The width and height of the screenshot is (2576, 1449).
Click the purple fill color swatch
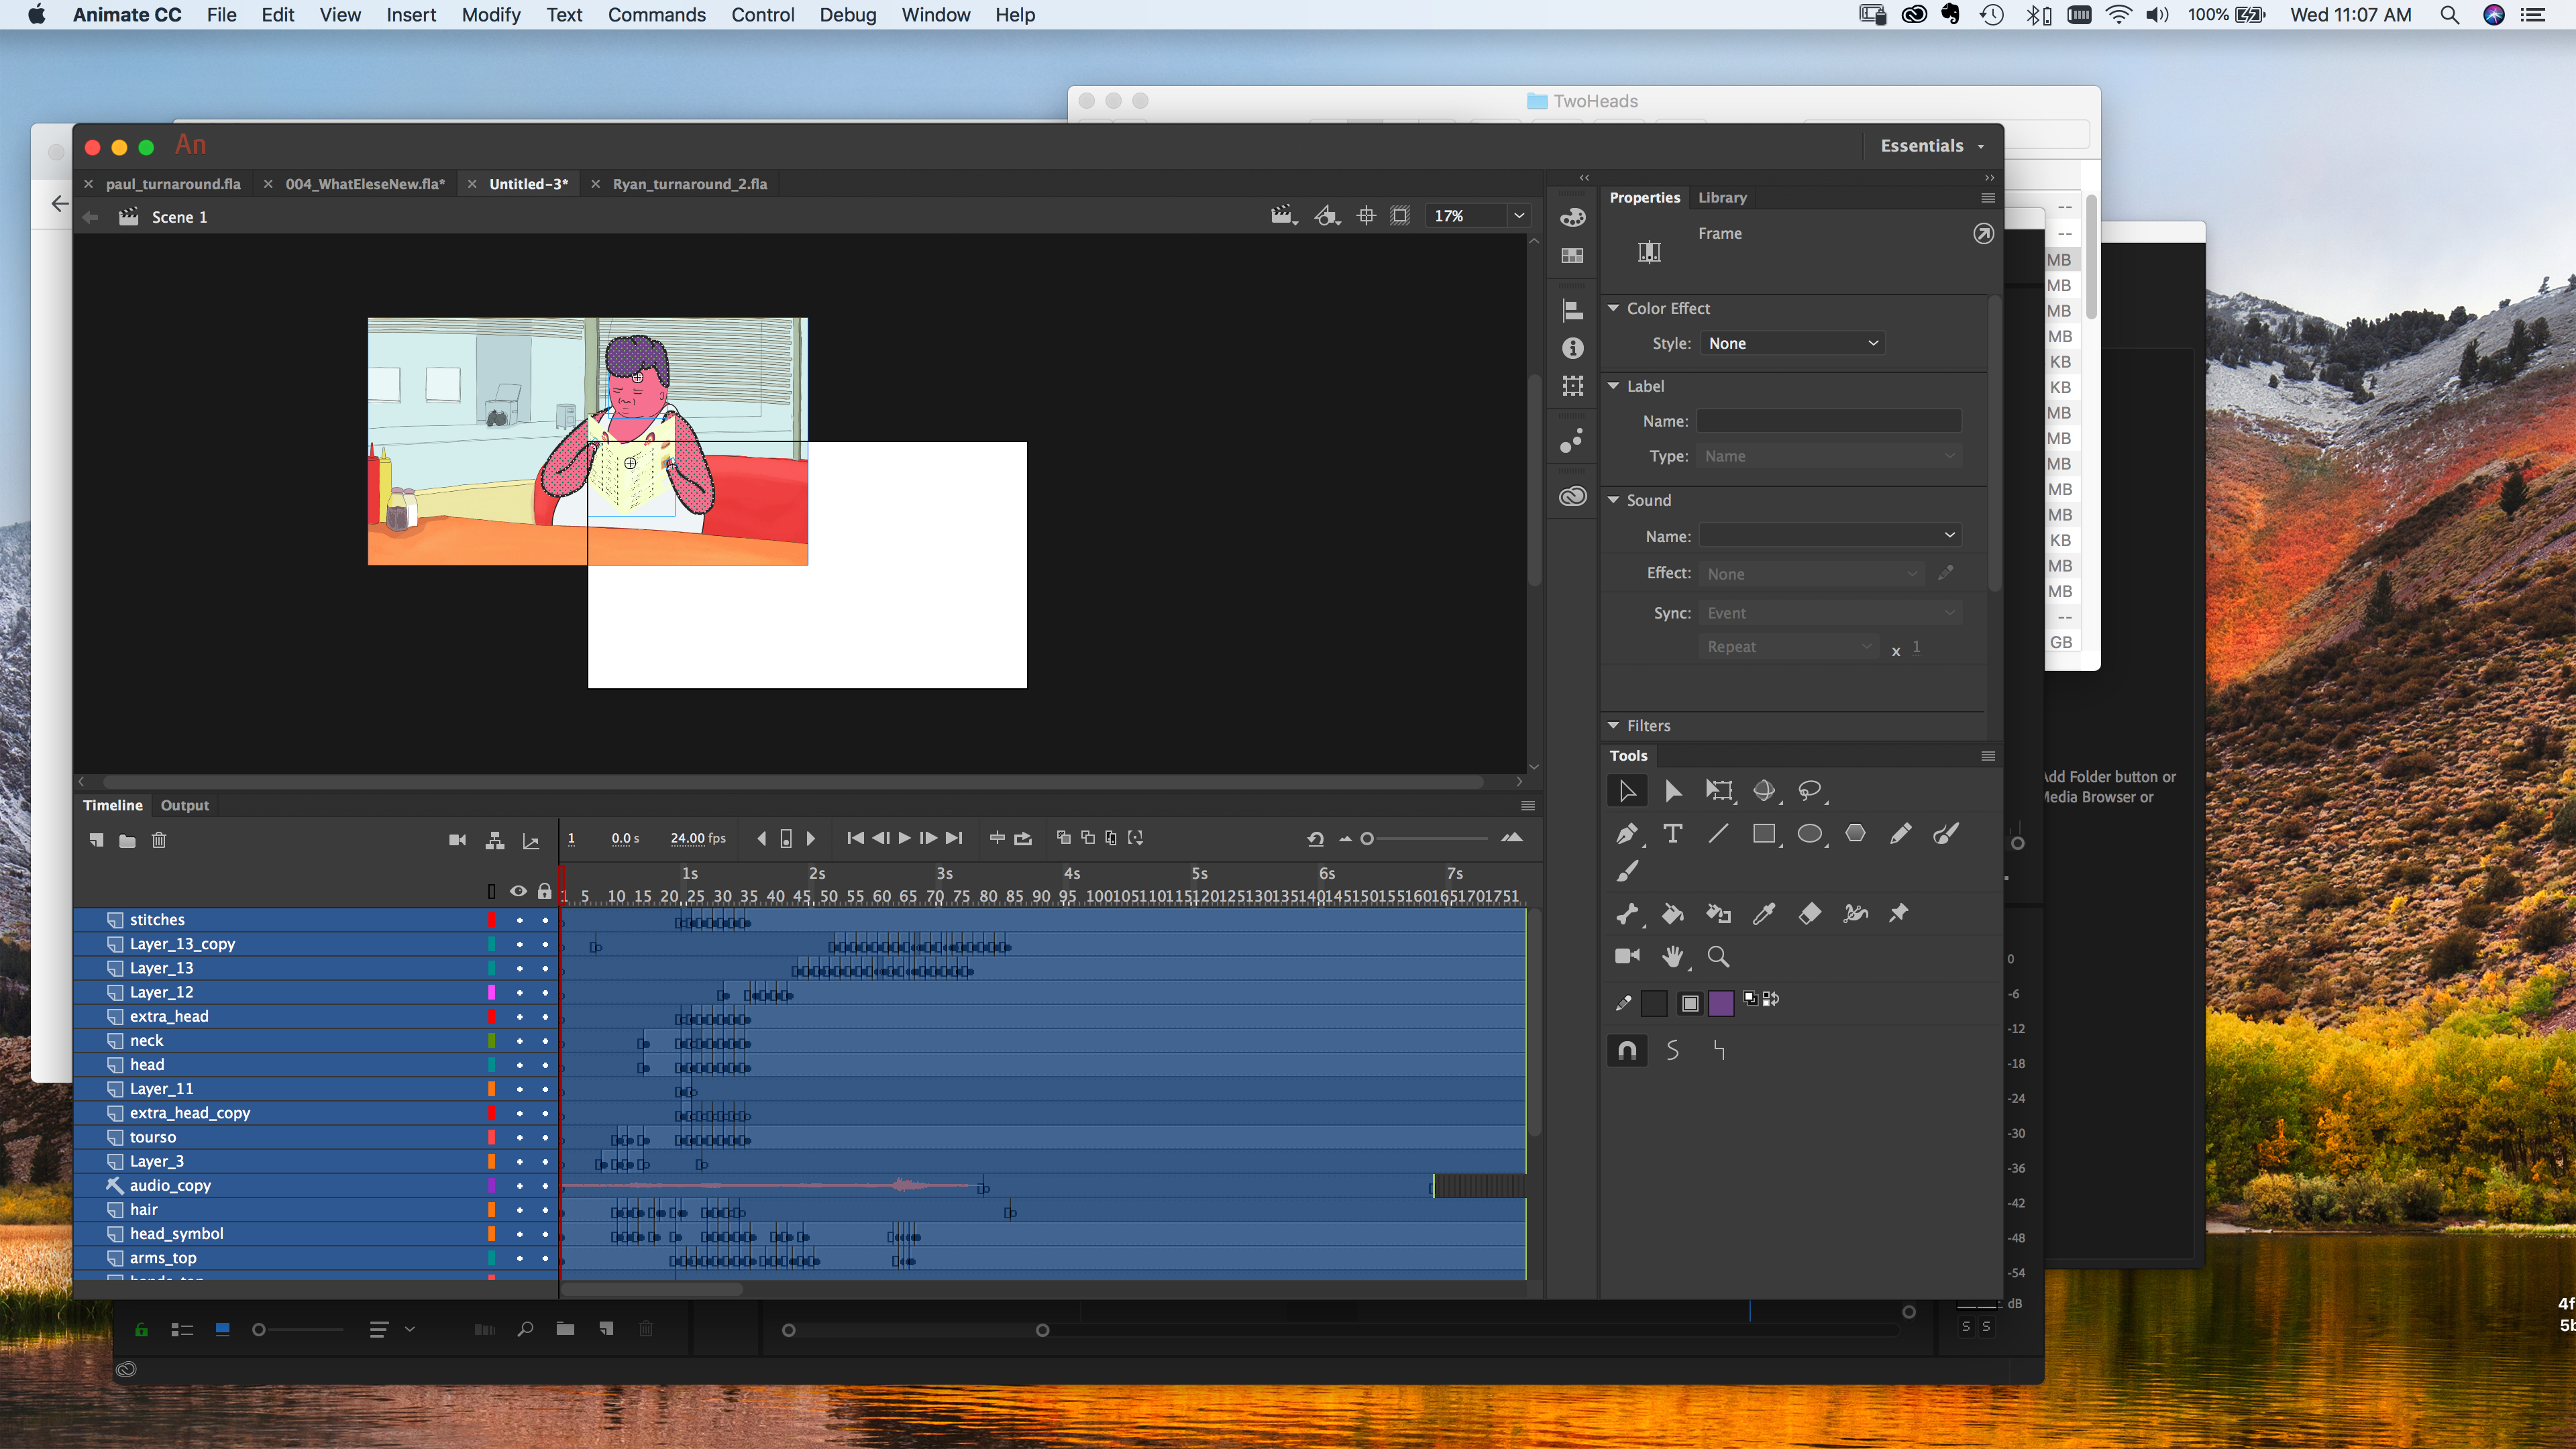tap(1720, 1003)
